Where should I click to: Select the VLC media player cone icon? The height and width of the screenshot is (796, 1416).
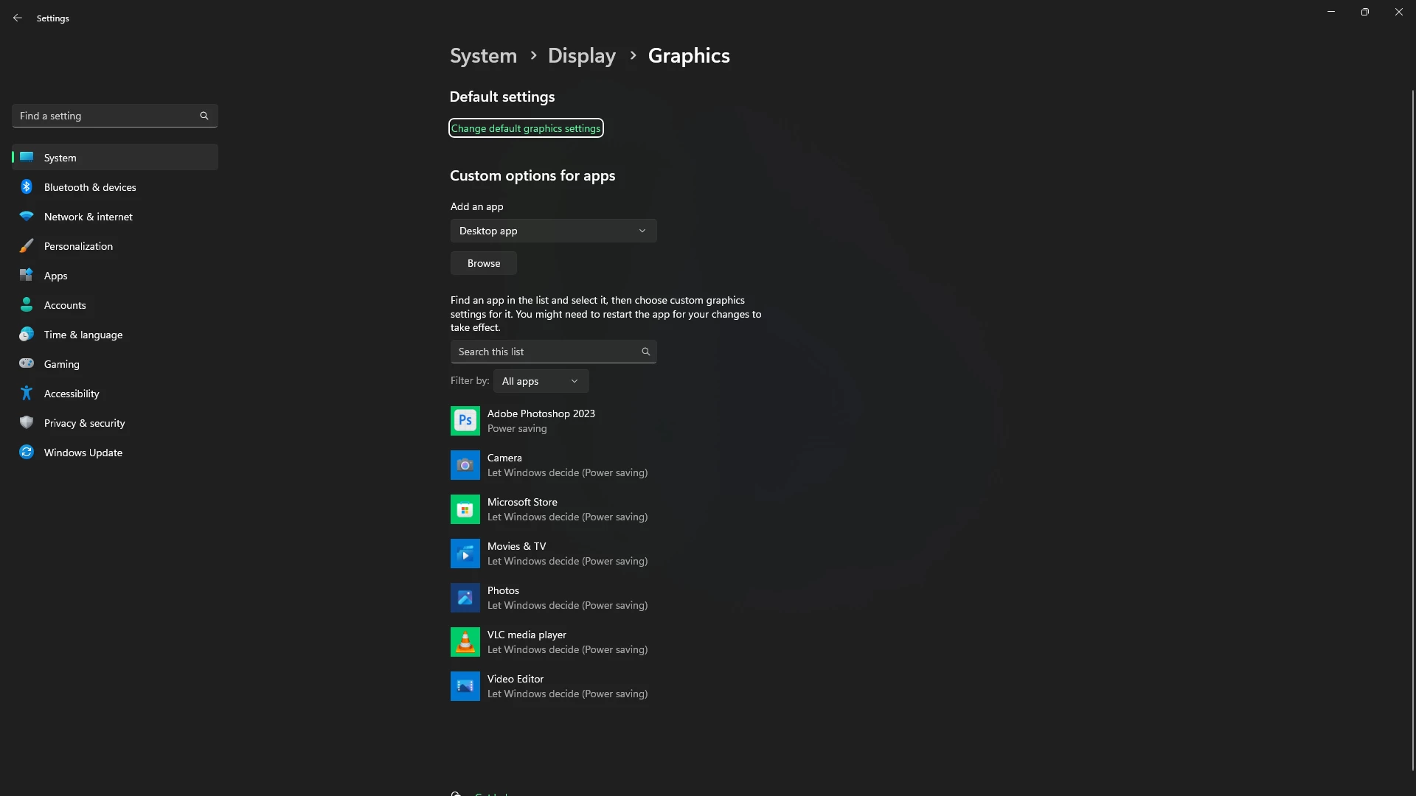pos(465,642)
